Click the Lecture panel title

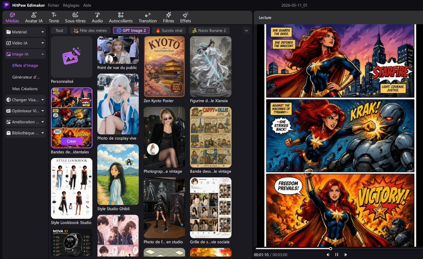(x=265, y=18)
